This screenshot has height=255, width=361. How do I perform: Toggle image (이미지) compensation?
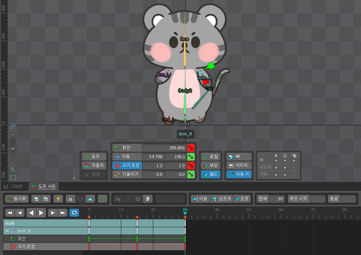(239, 166)
